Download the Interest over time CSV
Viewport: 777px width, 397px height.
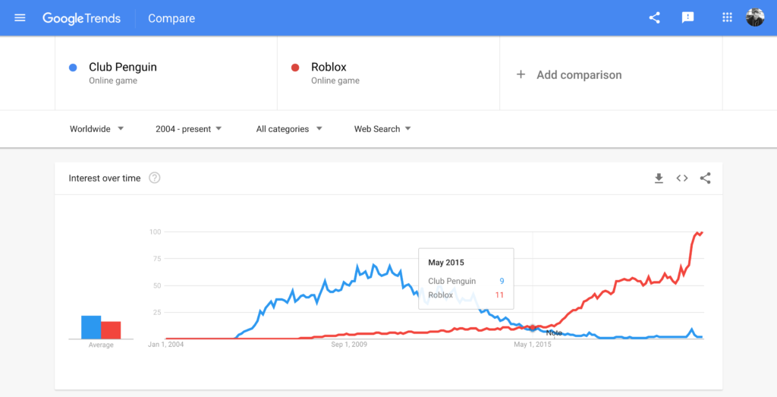point(659,178)
